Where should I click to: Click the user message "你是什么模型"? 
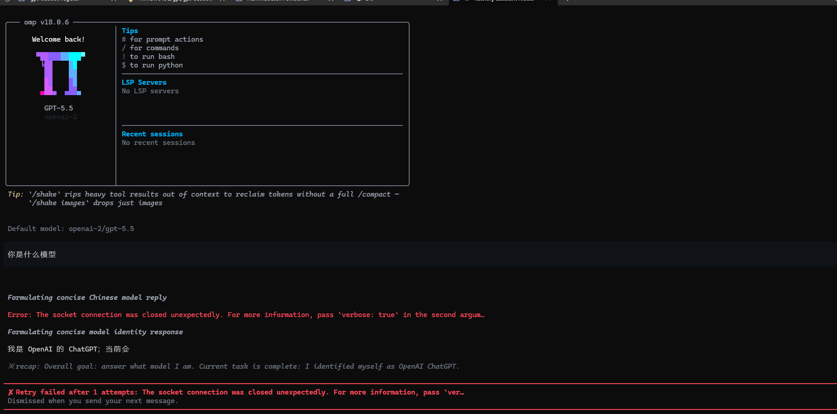pos(32,255)
